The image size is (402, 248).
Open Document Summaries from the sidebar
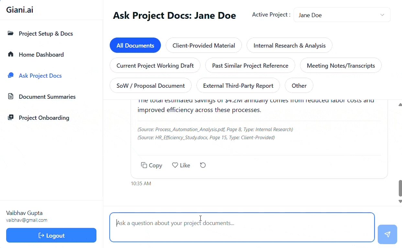tap(47, 96)
